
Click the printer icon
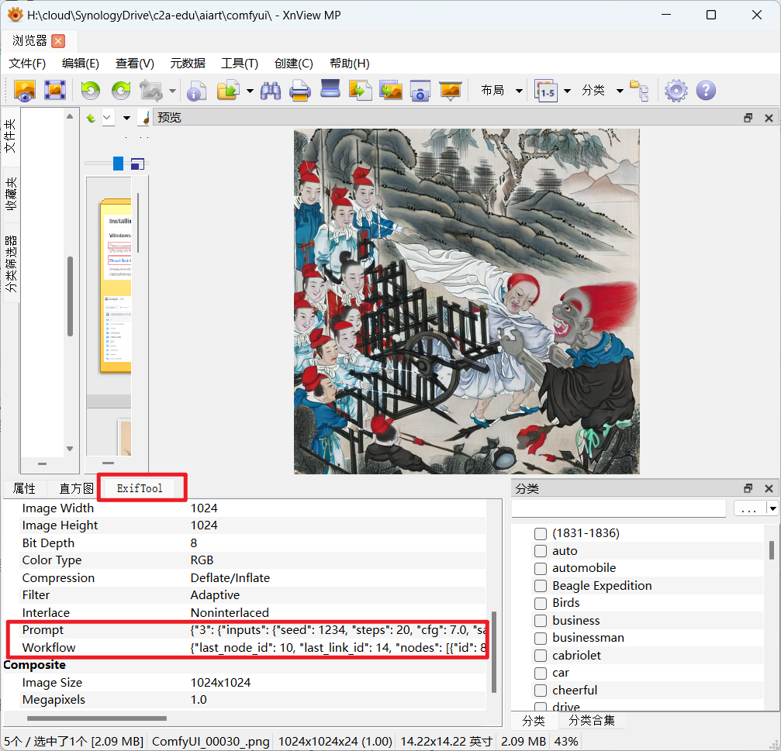[x=300, y=91]
